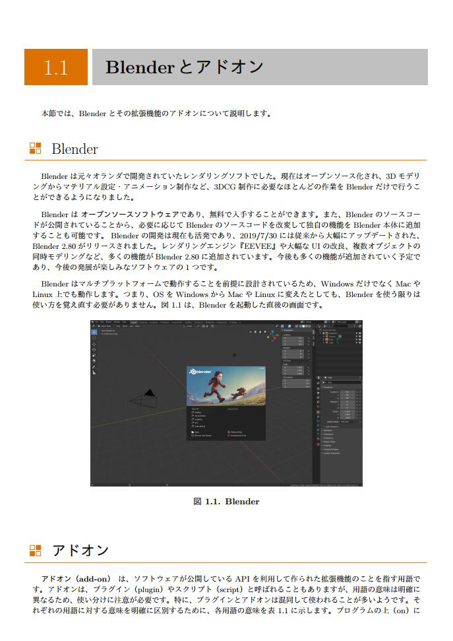This screenshot has width=453, height=641.
Task: Collapse the Transform panel in the sidebar
Action: (x=287, y=330)
